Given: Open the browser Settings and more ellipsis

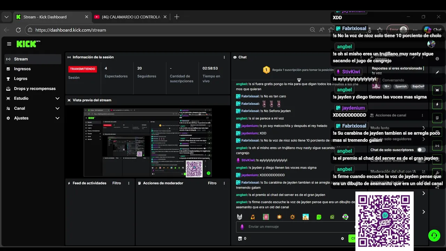Looking at the screenshot, I should tap(415, 30).
